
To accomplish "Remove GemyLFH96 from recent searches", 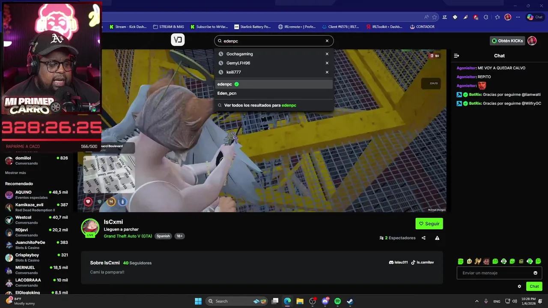I will 327,63.
